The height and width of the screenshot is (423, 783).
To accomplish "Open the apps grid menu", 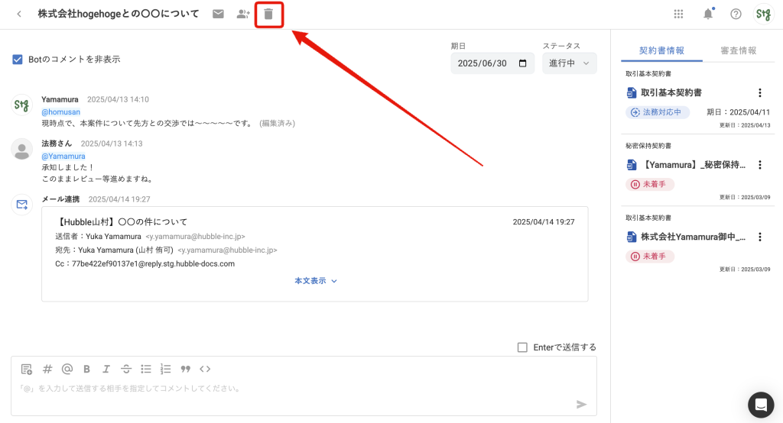I will coord(678,14).
